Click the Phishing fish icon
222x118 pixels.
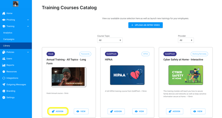pyautogui.click(x=4, y=20)
